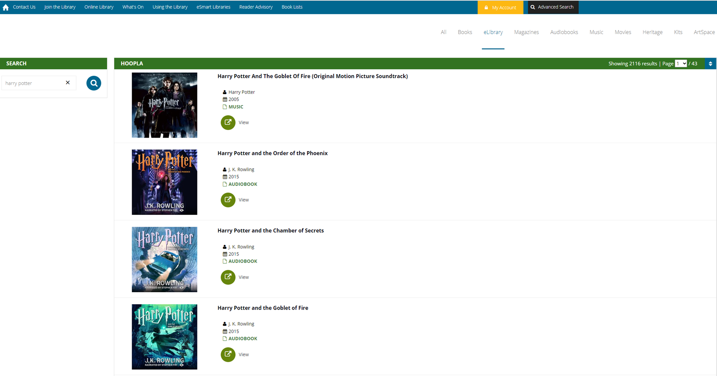Open Contact Us menu item
This screenshot has height=376, width=717.
(24, 7)
